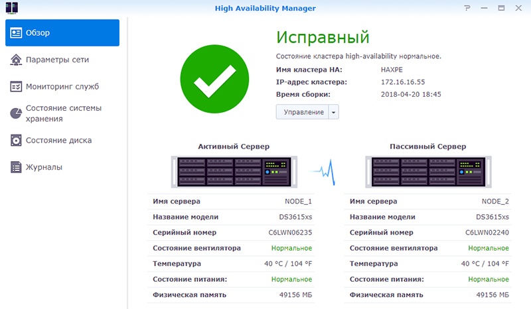Click the cluster state description text
This screenshot has height=309, width=531.
click(358, 56)
